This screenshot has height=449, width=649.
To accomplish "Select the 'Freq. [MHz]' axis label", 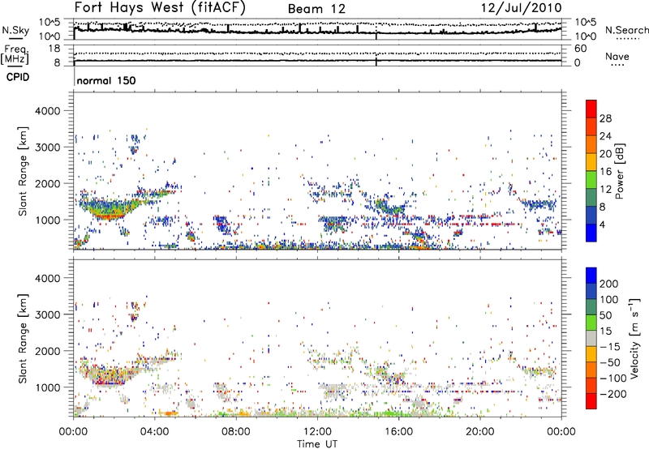I will coord(15,54).
